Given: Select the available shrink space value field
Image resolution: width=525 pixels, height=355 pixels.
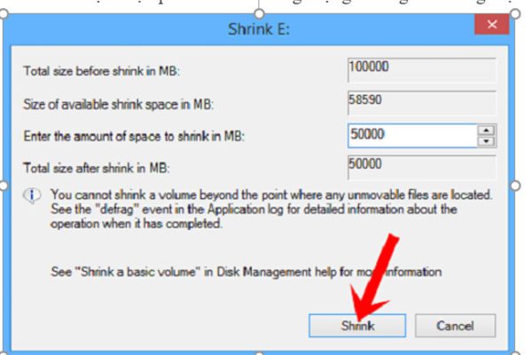Looking at the screenshot, I should (x=422, y=103).
